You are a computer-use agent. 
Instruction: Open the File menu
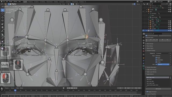point(4,2)
